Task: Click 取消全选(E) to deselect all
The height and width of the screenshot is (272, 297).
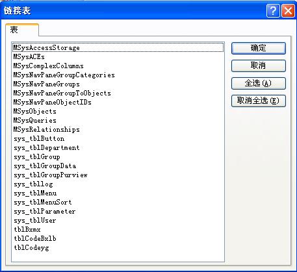Action: pos(259,101)
